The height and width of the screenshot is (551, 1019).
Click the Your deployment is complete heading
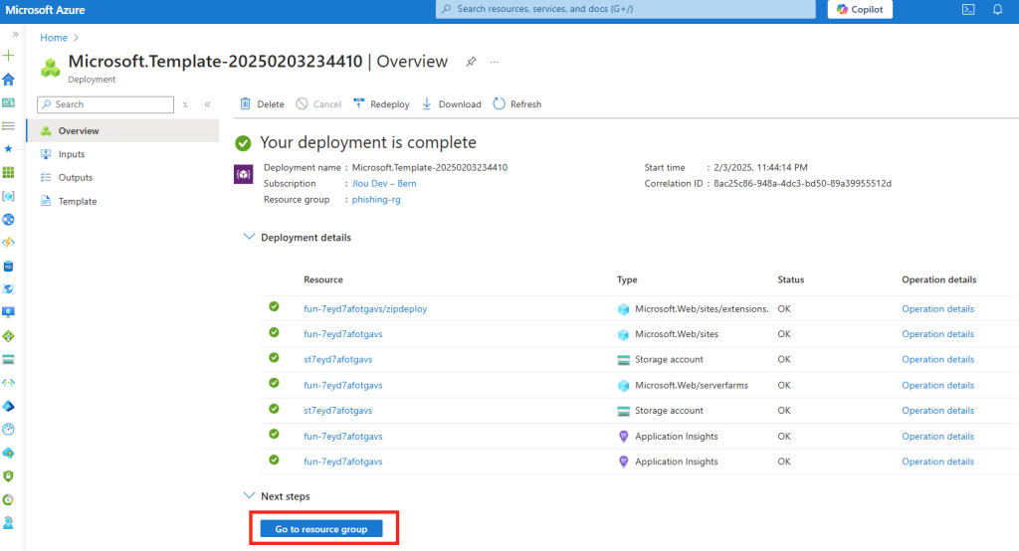coord(368,142)
